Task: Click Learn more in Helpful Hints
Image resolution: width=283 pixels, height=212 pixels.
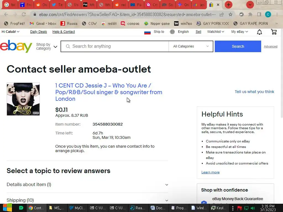Action: coord(210,172)
